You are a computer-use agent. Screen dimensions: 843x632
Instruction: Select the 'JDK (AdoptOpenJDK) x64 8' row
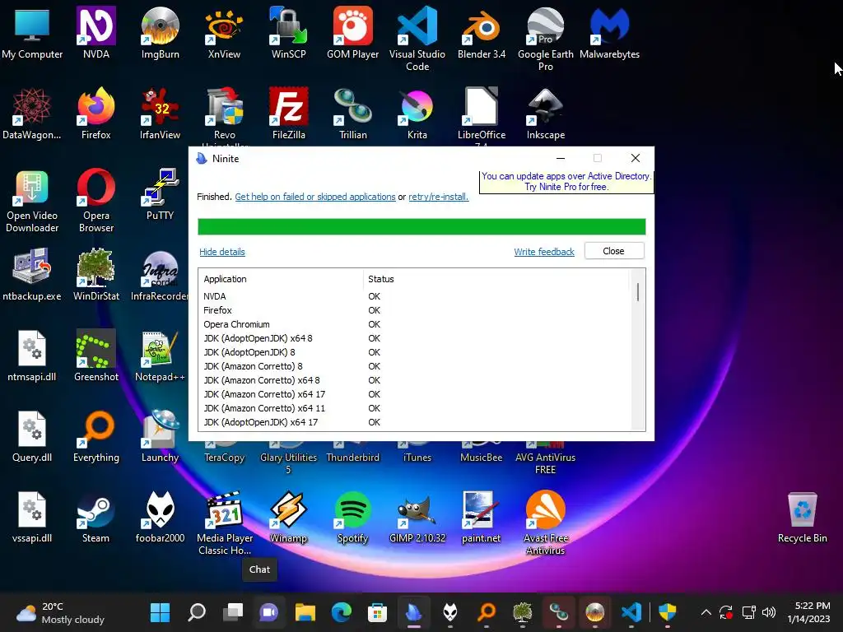click(414, 338)
